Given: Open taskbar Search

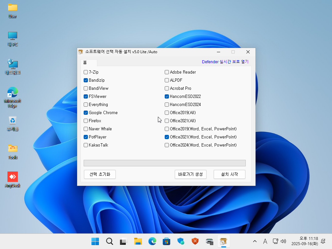Looking at the screenshot, I should [110, 241].
